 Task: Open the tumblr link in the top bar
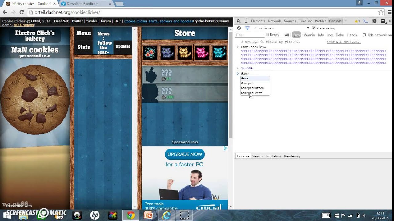92,21
